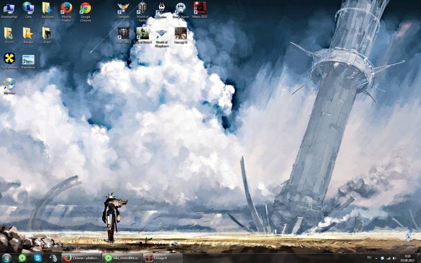Switch to Firefox pikabu taskbar window
The image size is (421, 263).
click(81, 258)
